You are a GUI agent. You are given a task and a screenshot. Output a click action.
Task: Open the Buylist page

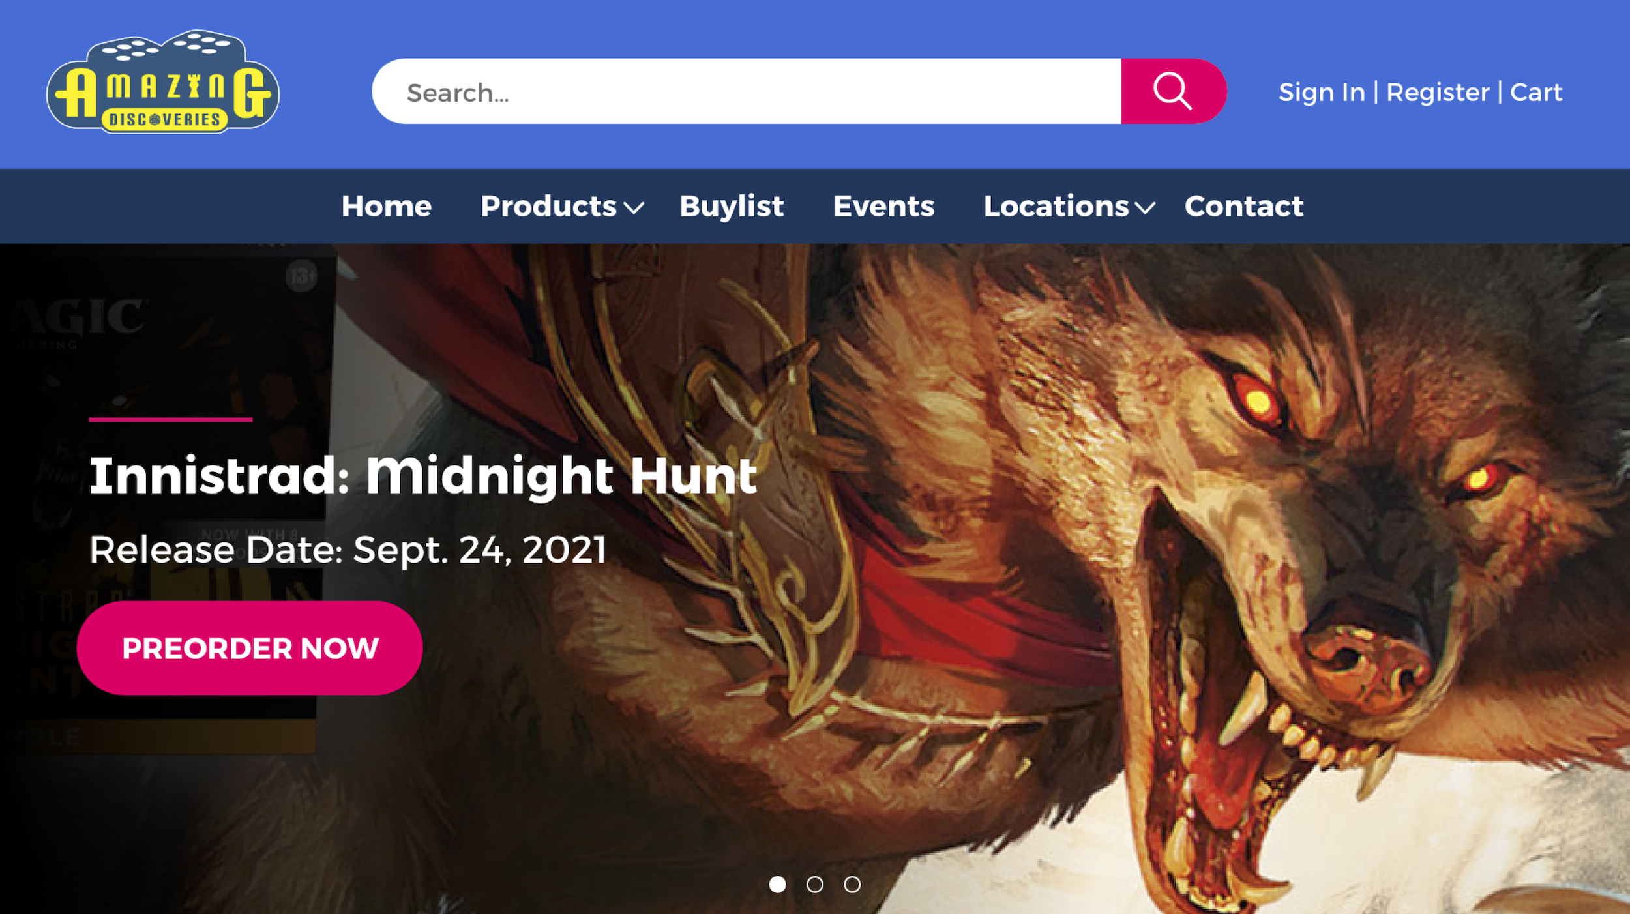[732, 207]
